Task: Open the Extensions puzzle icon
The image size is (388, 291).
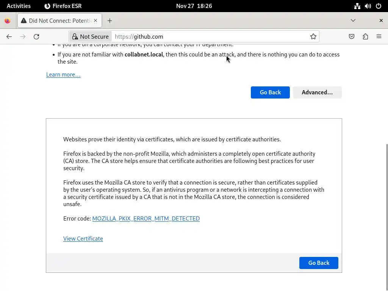Action: click(x=366, y=37)
